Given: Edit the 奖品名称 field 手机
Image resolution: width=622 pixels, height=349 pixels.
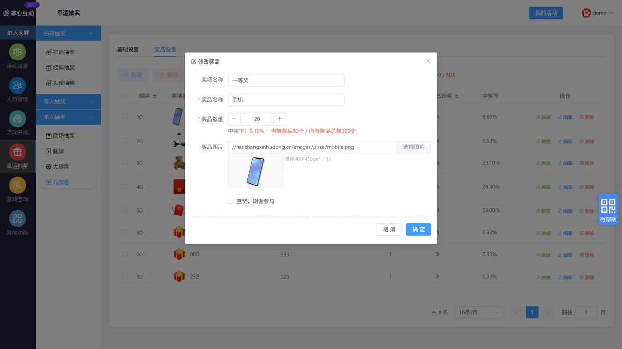Looking at the screenshot, I should (286, 100).
